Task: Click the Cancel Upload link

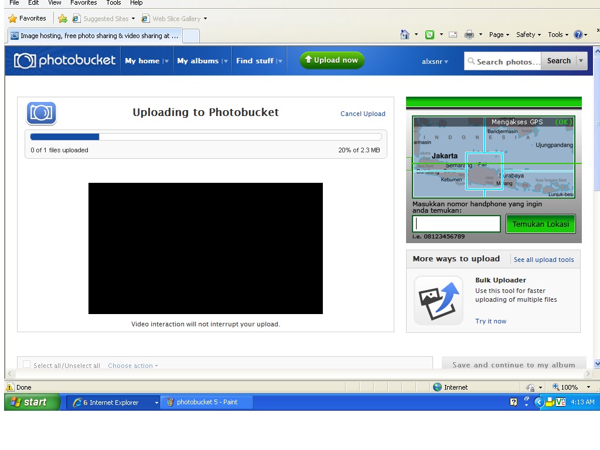Action: 363,114
